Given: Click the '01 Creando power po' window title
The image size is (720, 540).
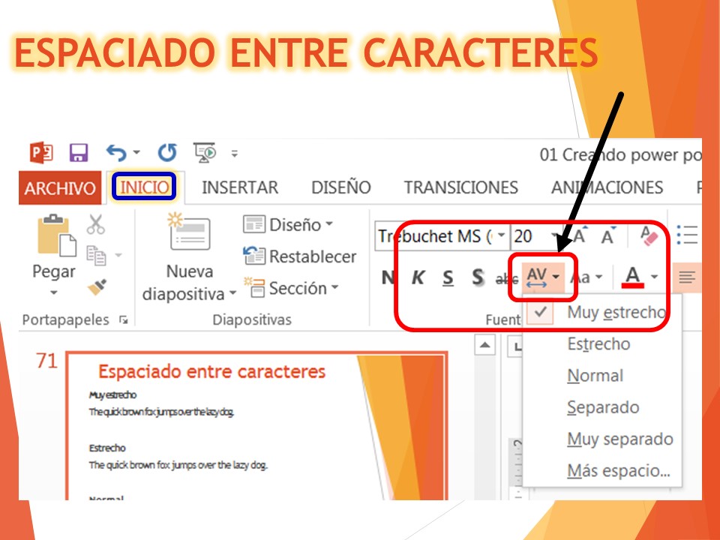Looking at the screenshot, I should coord(620,154).
